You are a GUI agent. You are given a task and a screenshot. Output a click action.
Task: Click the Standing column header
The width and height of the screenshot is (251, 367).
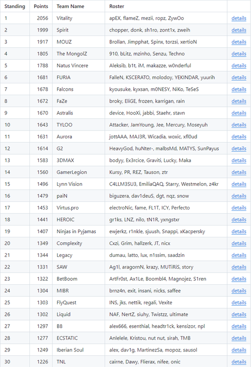15,6
